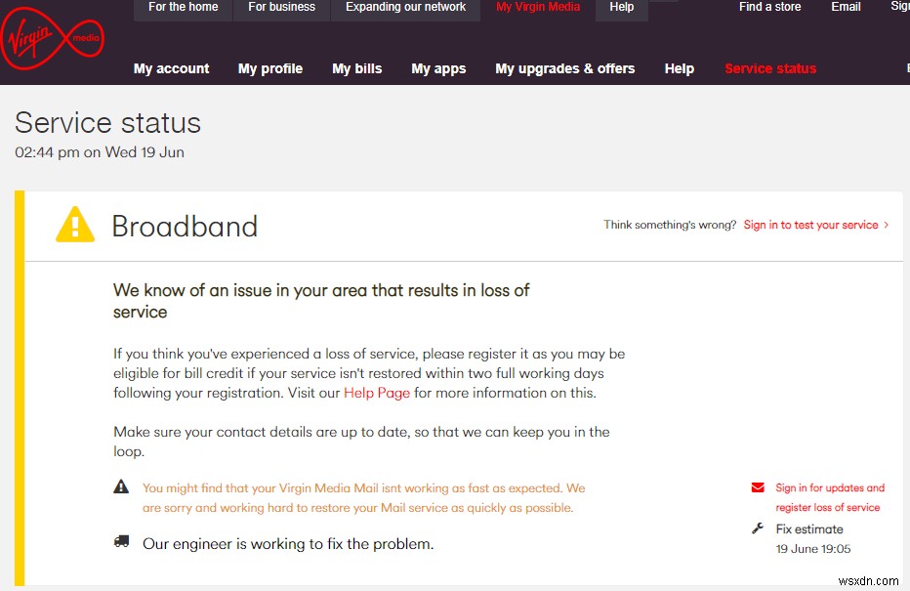This screenshot has width=910, height=591.
Task: Go to My account
Action: click(171, 68)
